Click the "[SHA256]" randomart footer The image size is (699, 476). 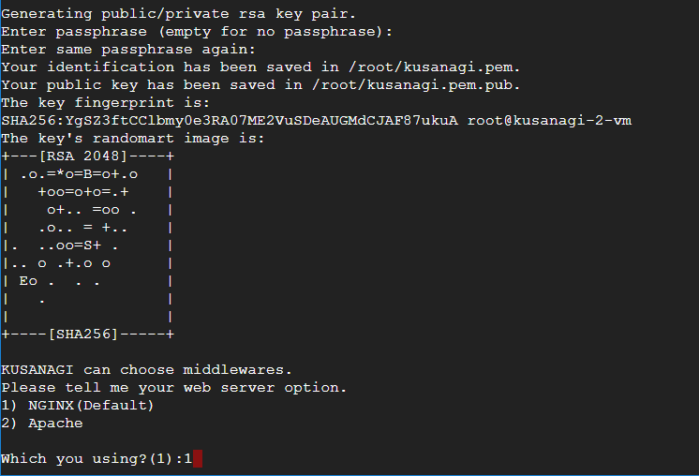click(85, 334)
